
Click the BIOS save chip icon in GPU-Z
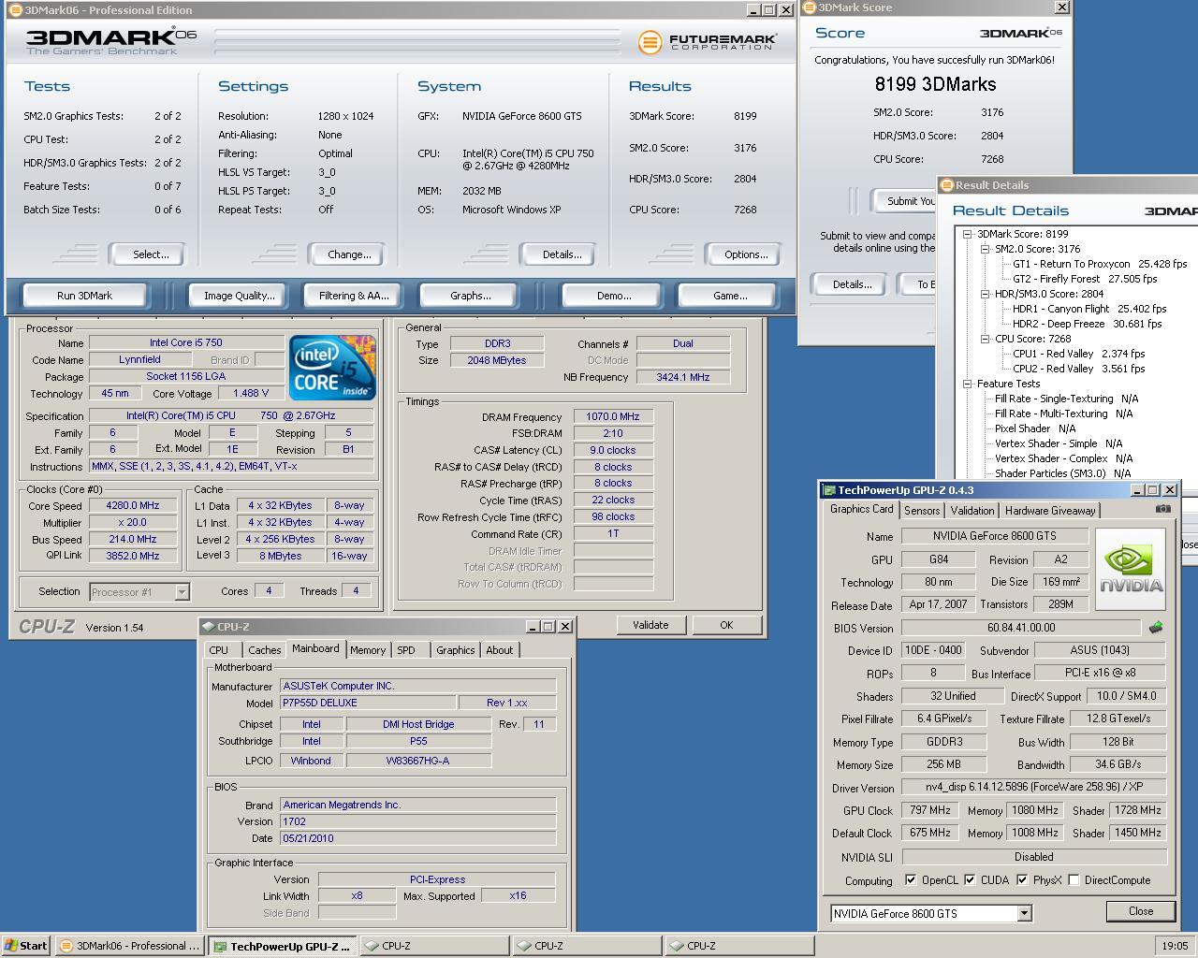click(1156, 628)
